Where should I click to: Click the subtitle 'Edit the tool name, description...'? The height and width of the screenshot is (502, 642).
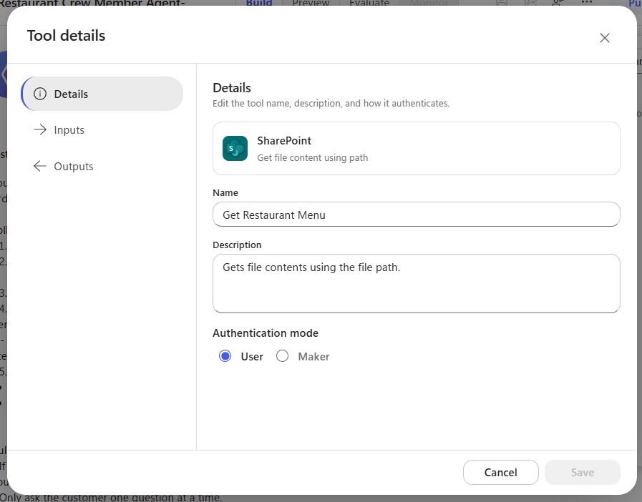(x=331, y=103)
